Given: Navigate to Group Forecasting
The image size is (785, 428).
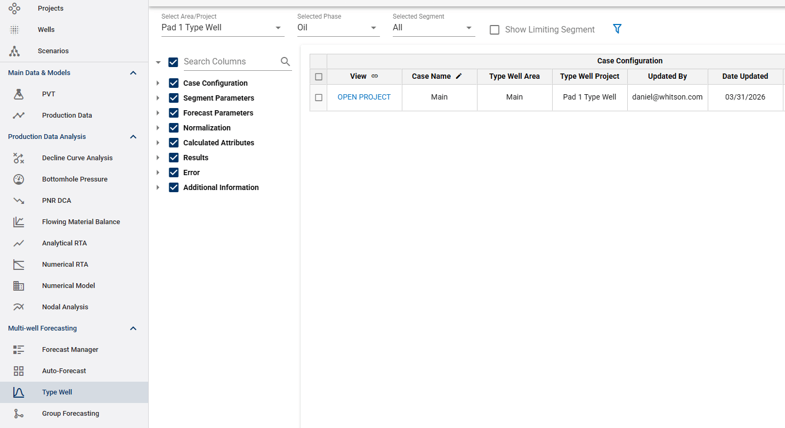Looking at the screenshot, I should click(70, 414).
